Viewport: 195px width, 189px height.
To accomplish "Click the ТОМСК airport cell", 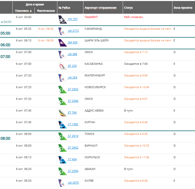I will point(90,134).
